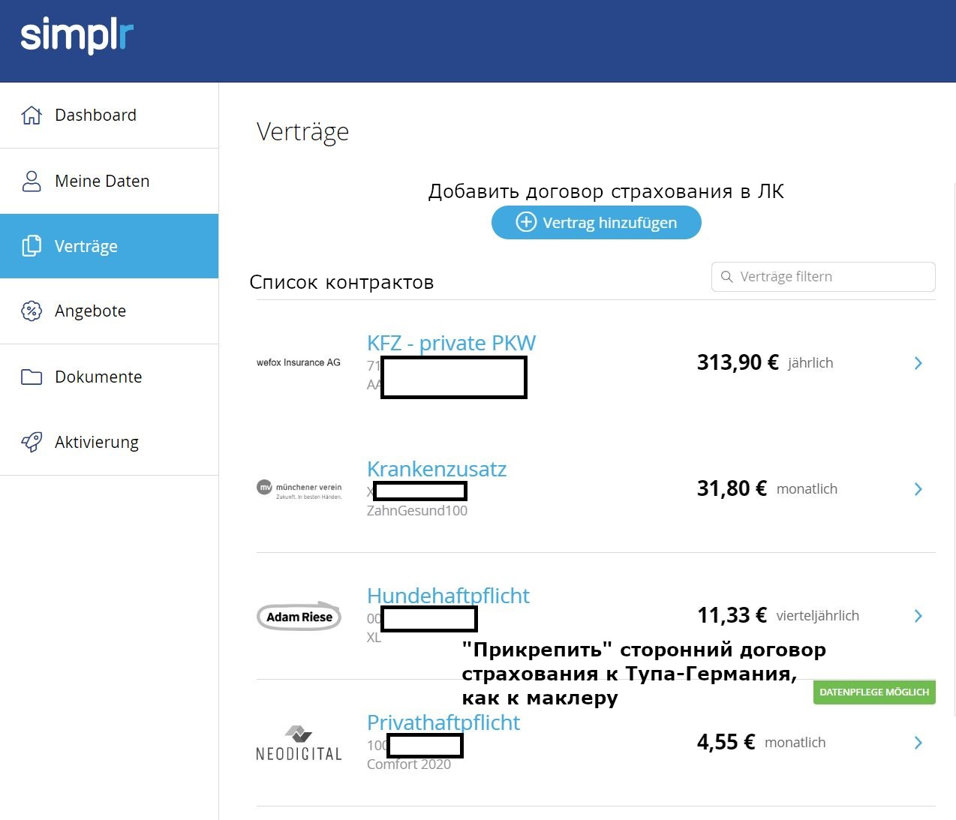956x820 pixels.
Task: Click the Adam Riese insurer logo
Action: 299,617
